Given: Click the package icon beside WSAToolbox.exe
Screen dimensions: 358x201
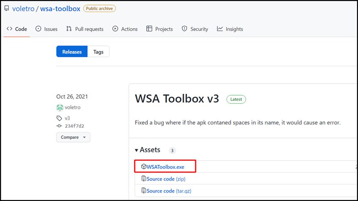Looking at the screenshot, I should pyautogui.click(x=144, y=167).
